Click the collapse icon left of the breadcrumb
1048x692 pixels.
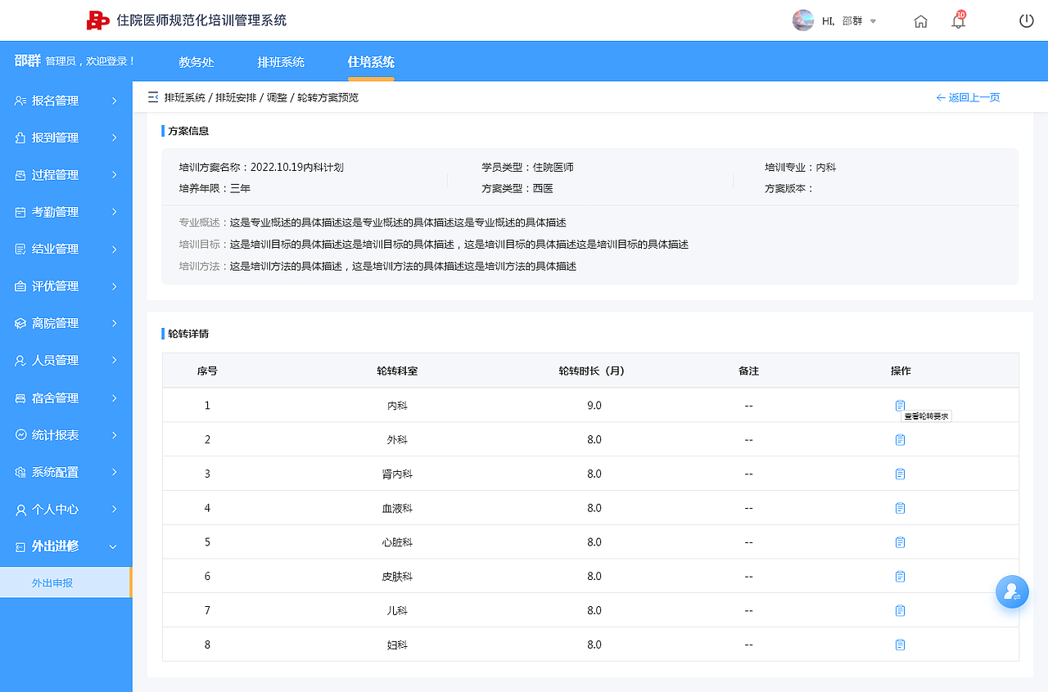[152, 97]
